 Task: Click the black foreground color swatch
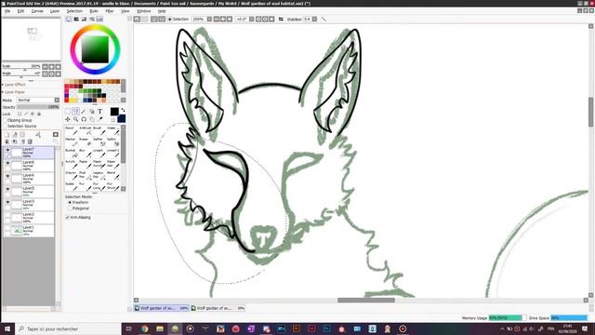114,112
